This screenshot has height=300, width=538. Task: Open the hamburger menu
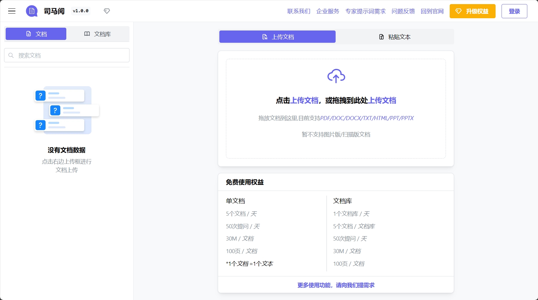tap(12, 11)
